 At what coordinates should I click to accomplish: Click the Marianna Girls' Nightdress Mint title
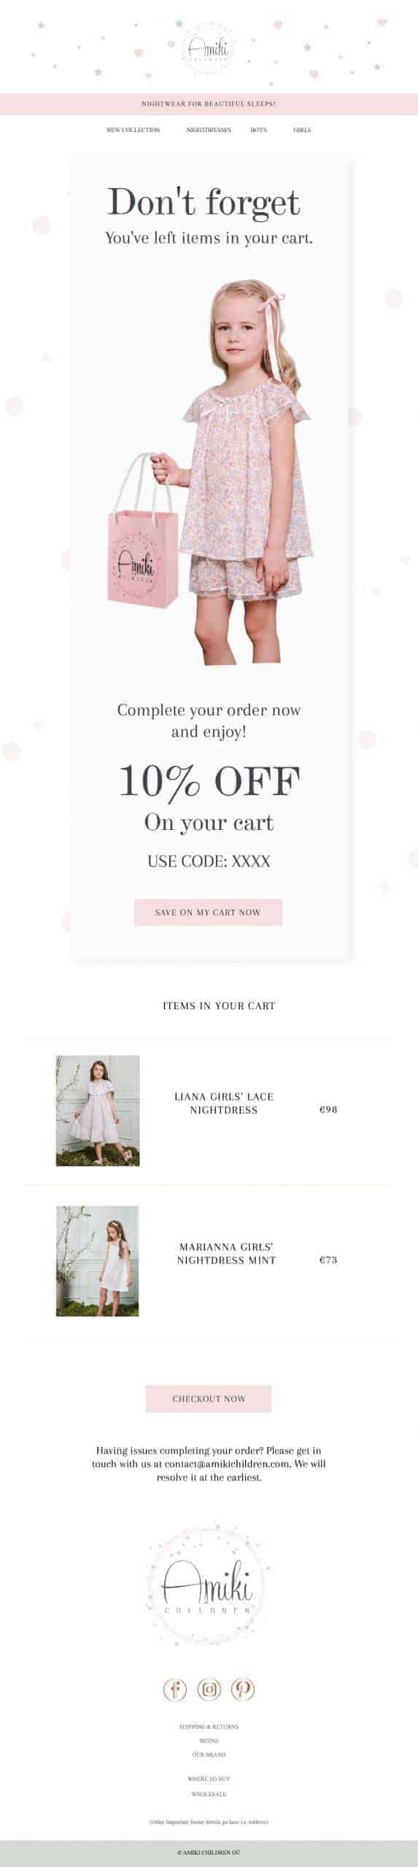[226, 1254]
